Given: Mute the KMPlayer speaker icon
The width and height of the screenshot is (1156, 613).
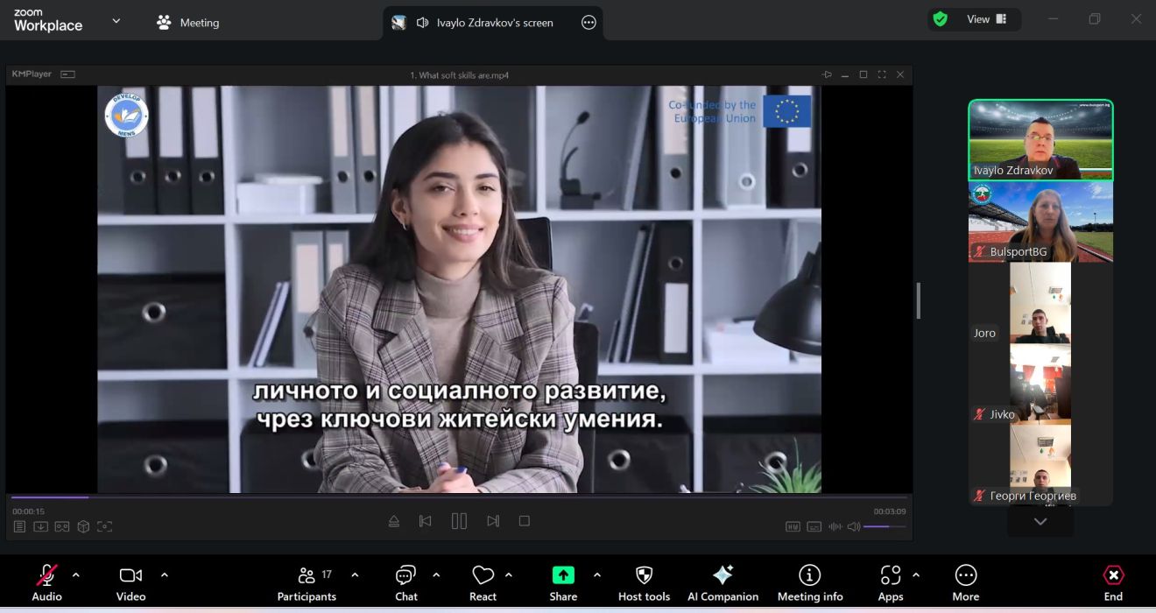Looking at the screenshot, I should tap(853, 526).
